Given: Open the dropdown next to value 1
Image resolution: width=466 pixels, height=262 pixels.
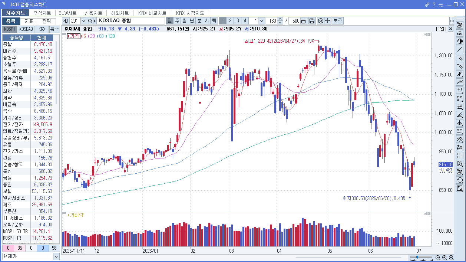Looking at the screenshot, I should [262, 21].
